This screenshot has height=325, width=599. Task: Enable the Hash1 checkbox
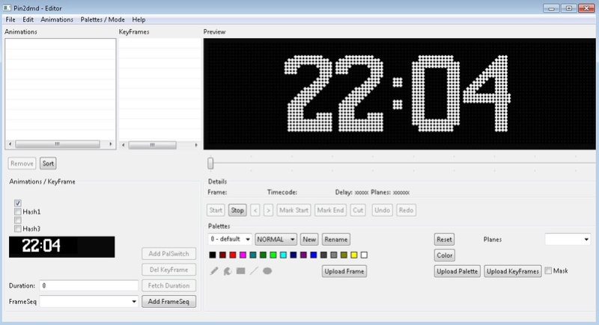17,211
